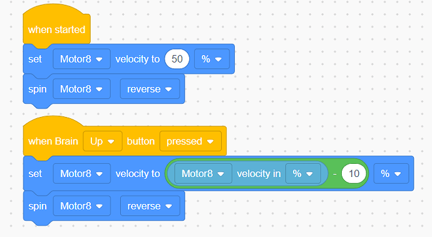Click the 'velocity in' reporter block text
This screenshot has width=432, height=237.
click(x=259, y=174)
